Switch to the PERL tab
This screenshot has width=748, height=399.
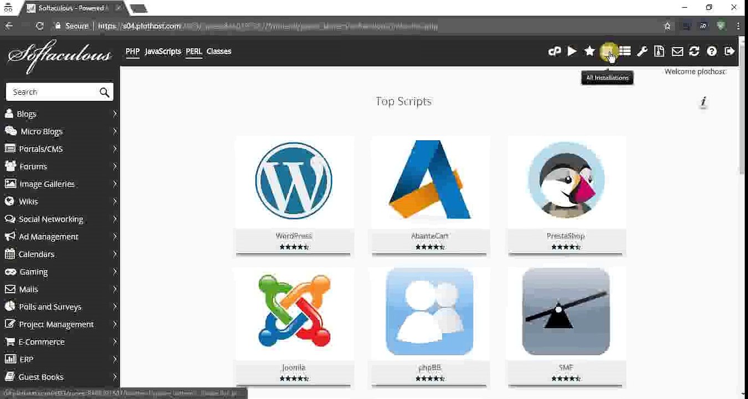click(194, 52)
